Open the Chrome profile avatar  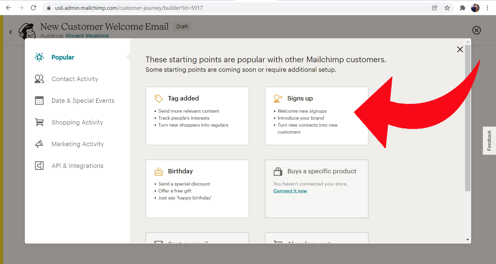[x=475, y=8]
